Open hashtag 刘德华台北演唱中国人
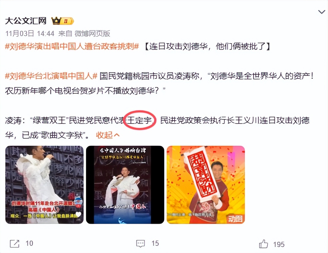 pyautogui.click(x=51, y=76)
